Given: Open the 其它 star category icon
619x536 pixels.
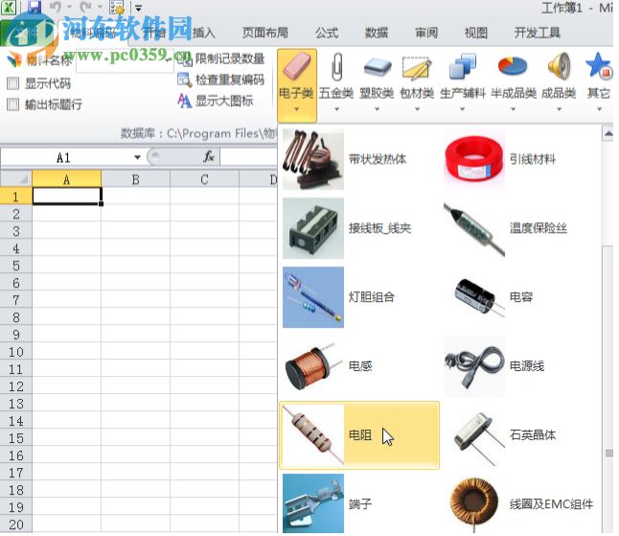Looking at the screenshot, I should (x=599, y=65).
